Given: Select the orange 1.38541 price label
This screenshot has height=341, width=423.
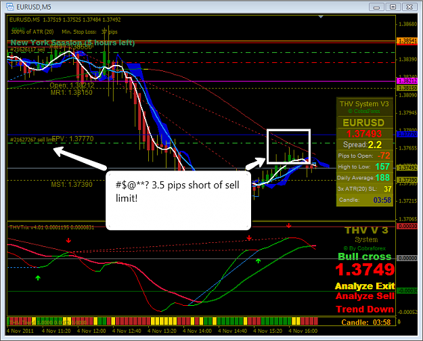Looking at the screenshot, I should (x=407, y=41).
